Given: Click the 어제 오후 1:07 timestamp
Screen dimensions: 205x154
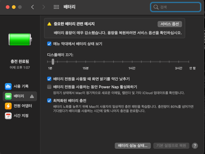Looking at the screenshot, I should click(x=20, y=68).
